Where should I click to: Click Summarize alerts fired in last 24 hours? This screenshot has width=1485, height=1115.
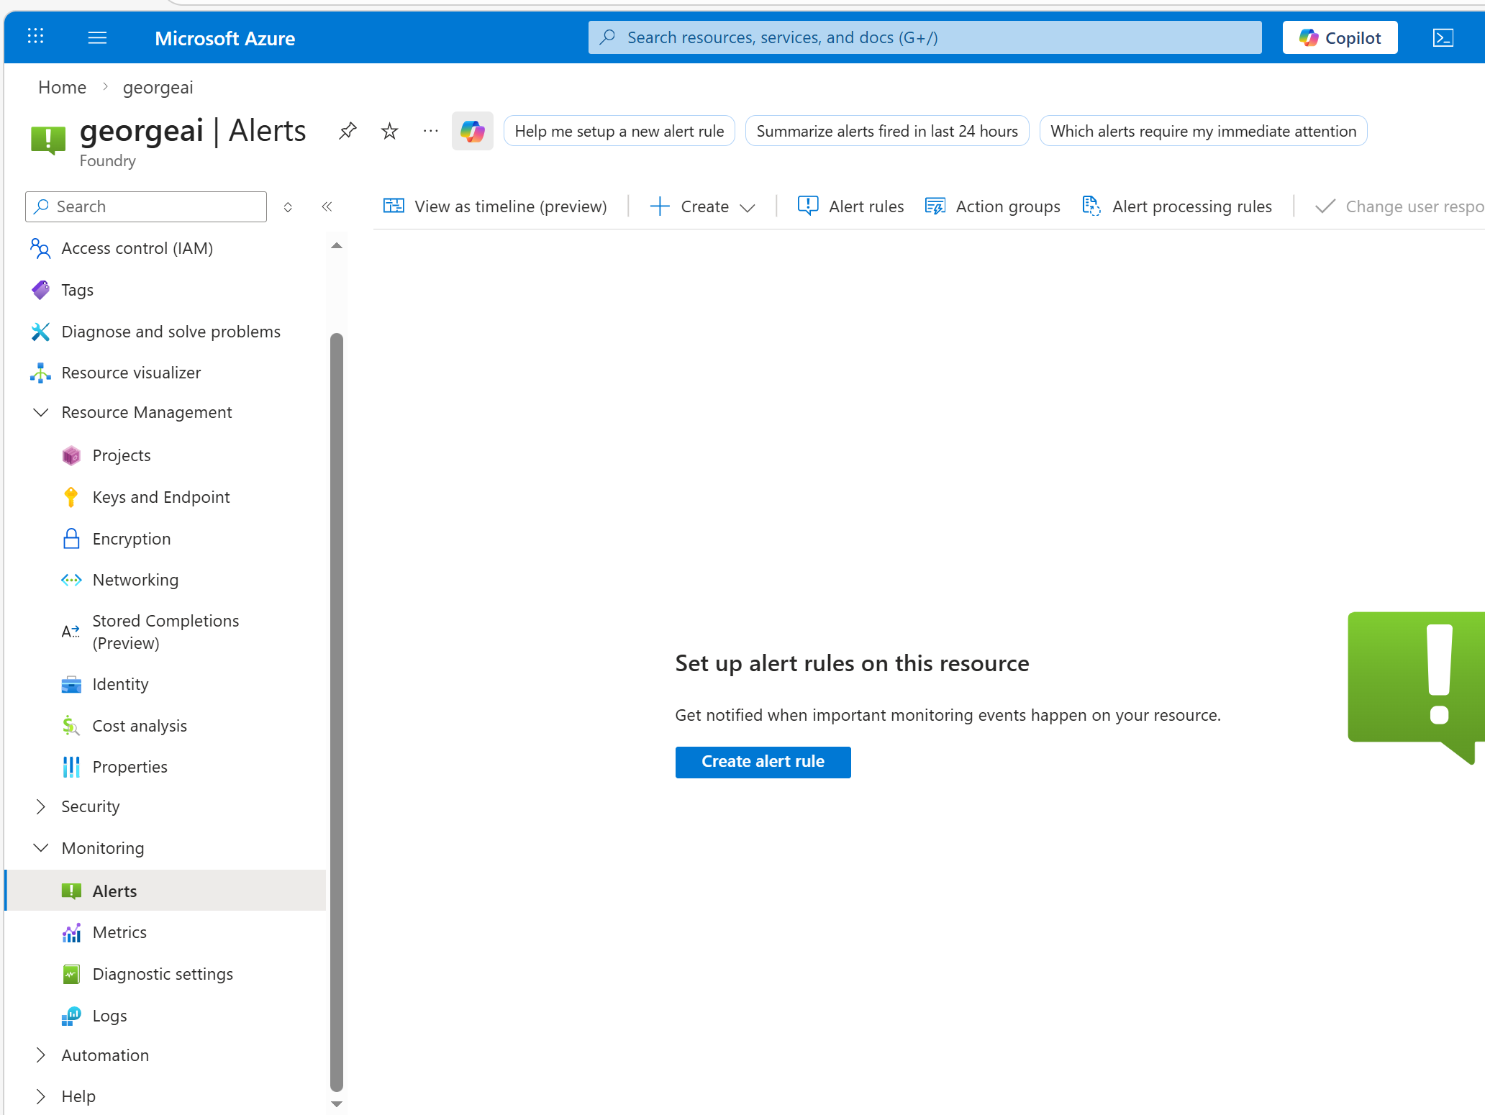[x=886, y=131]
